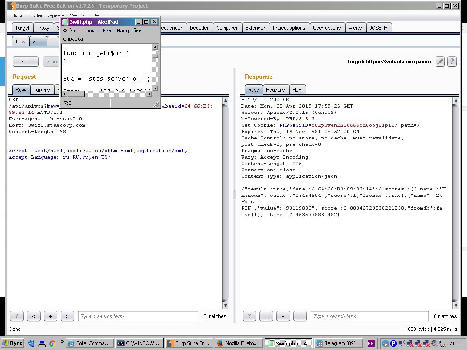Viewport: 467px width, 350px height.
Task: Click request pane scroll up arrow
Action: [225, 101]
